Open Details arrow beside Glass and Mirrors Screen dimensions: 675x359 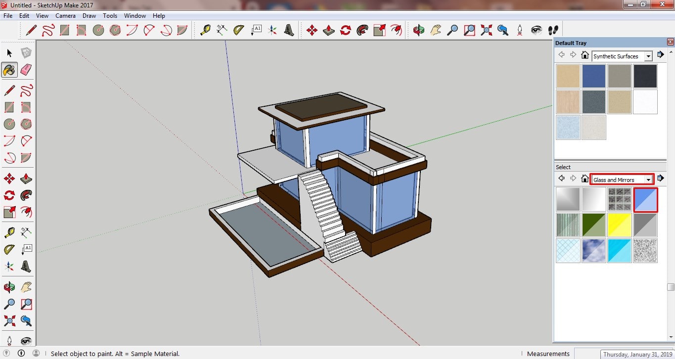click(660, 179)
